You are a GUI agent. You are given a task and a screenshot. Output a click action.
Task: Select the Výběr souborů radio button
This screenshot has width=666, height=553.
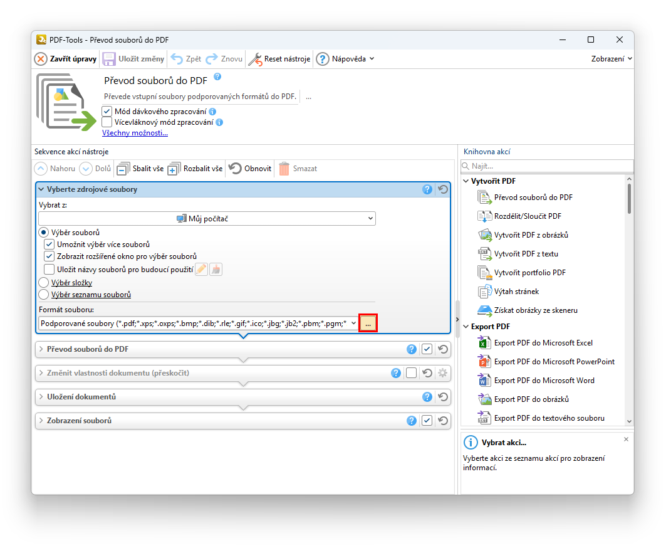point(43,233)
